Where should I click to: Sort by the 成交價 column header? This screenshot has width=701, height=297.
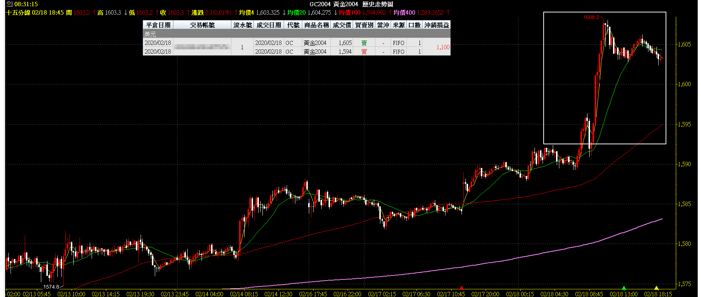[x=342, y=25]
